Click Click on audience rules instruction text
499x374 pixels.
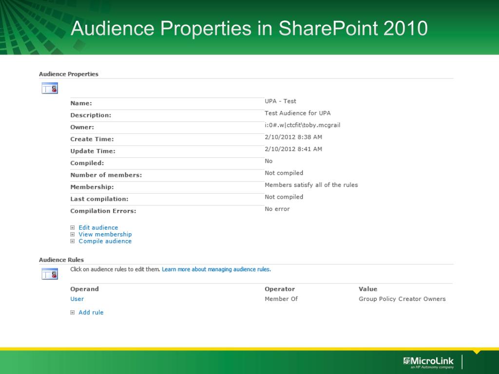(115, 269)
